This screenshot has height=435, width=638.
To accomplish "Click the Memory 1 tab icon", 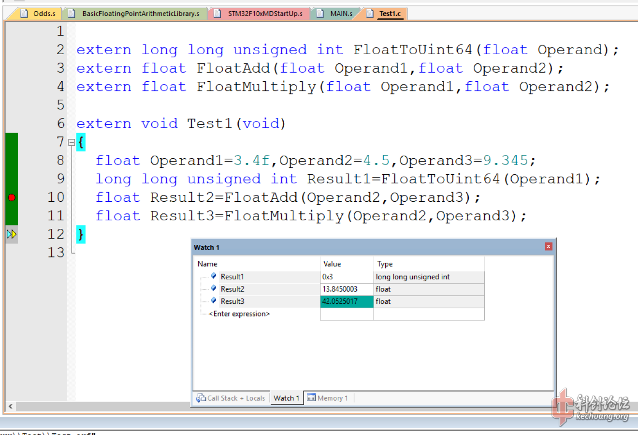I will click(311, 398).
